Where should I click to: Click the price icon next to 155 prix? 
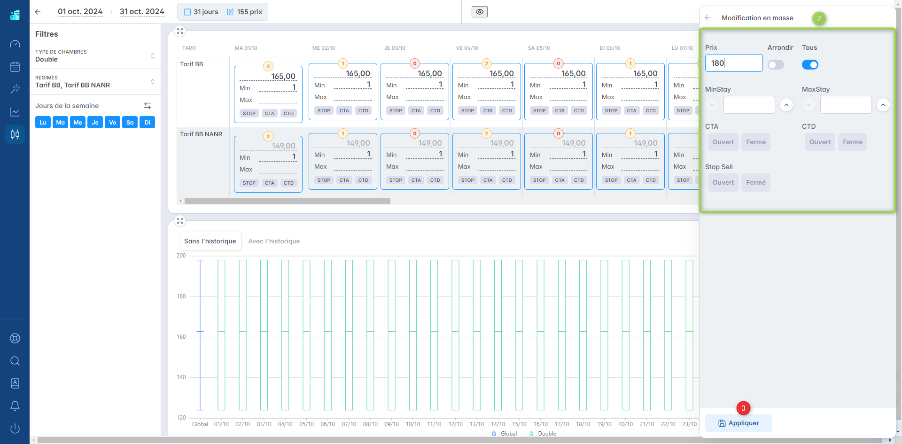coord(230,12)
